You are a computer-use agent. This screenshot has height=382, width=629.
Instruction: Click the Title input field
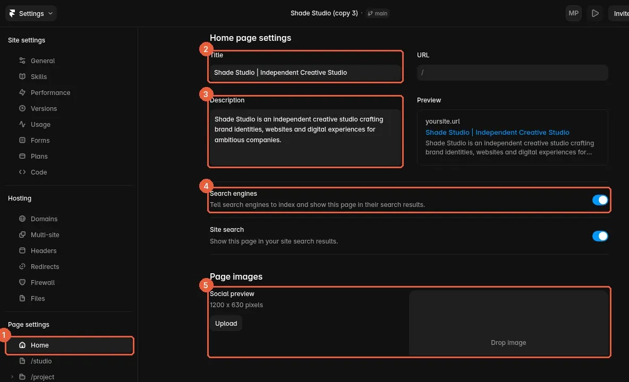coord(305,73)
